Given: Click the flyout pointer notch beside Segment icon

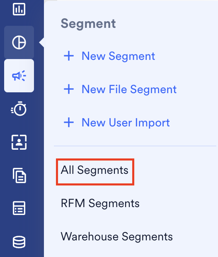Looking at the screenshot, I should tap(41, 42).
